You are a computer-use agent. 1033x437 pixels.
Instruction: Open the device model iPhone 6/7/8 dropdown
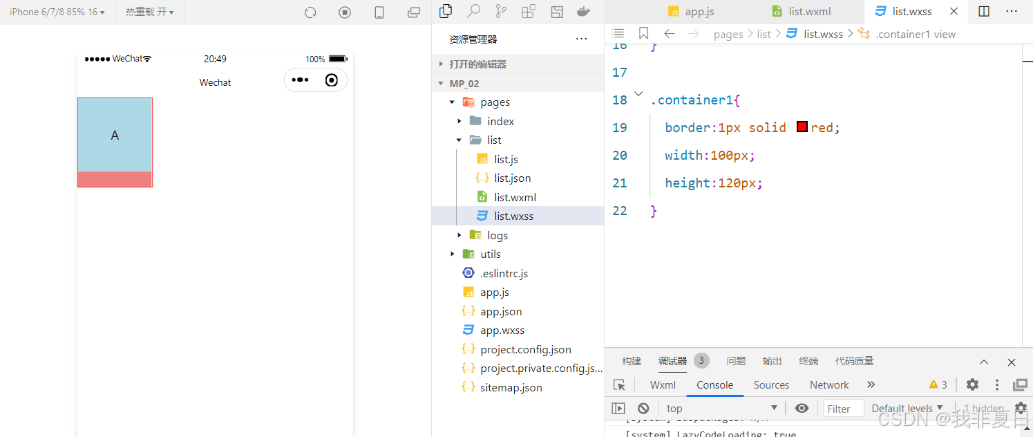[x=57, y=12]
